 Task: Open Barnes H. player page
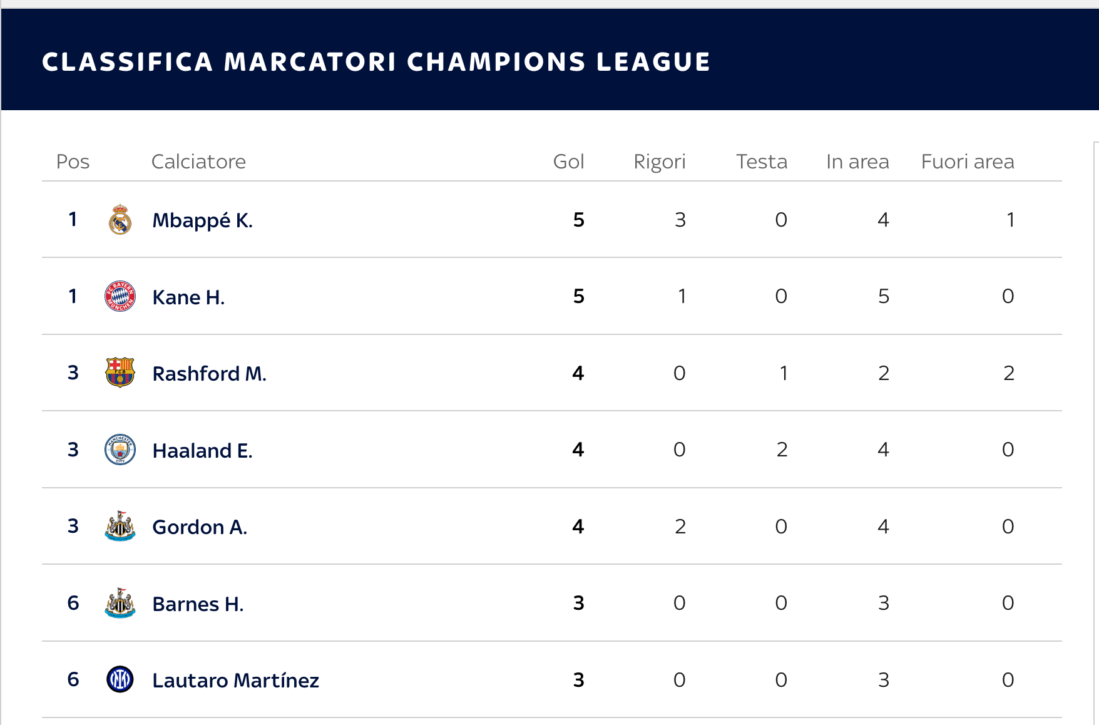click(x=198, y=604)
